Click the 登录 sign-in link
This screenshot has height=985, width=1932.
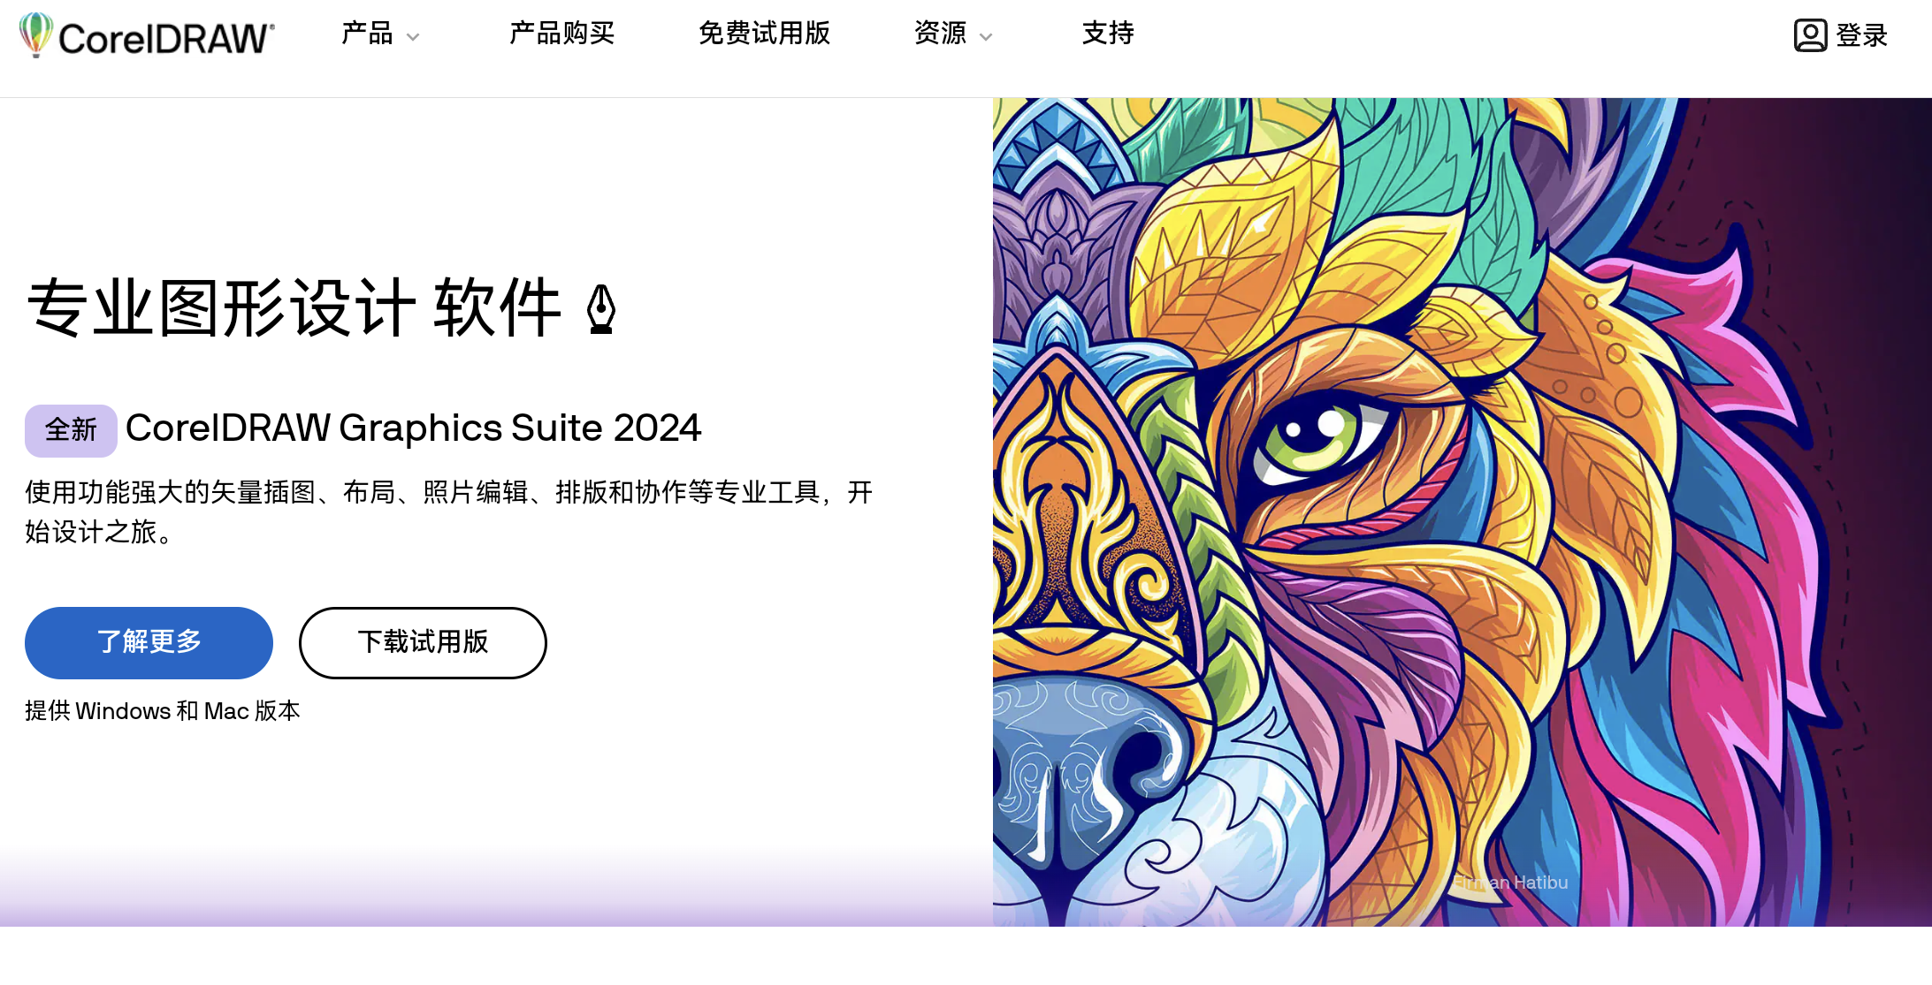[1861, 35]
